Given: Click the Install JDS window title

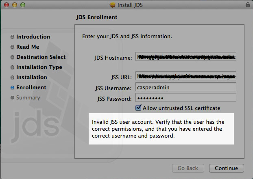Looking at the screenshot, I should (x=130, y=5).
